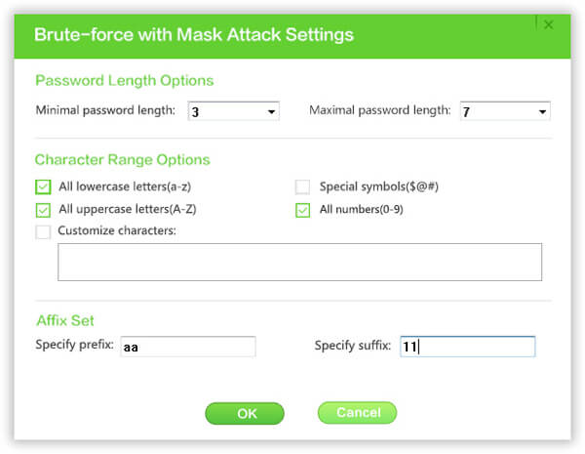
Task: Click the OK button
Action: 245,414
